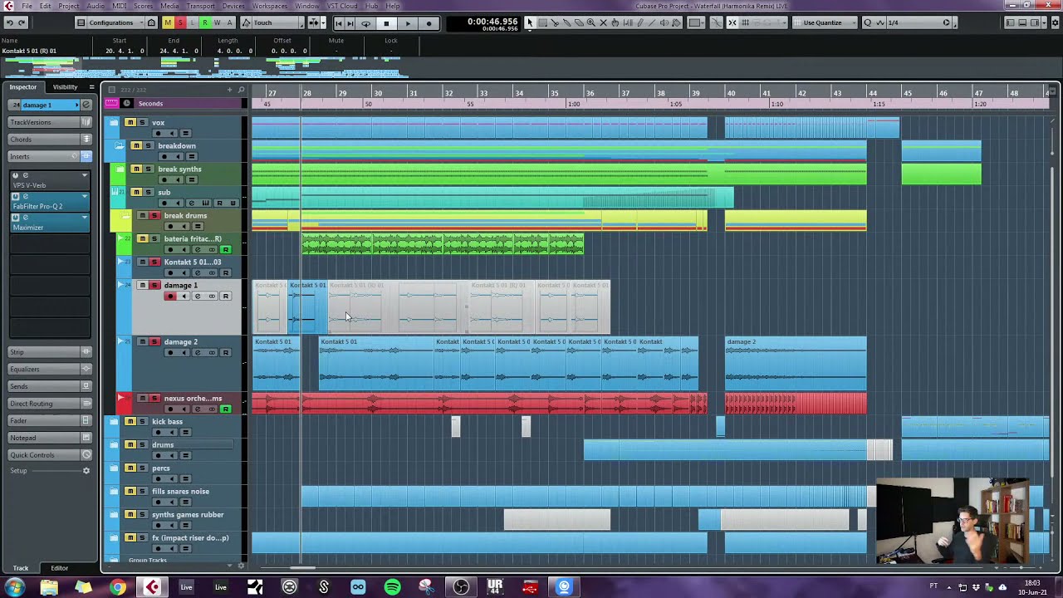Viewport: 1063px width, 598px height.
Task: Start playback with the Play button
Action: (408, 23)
